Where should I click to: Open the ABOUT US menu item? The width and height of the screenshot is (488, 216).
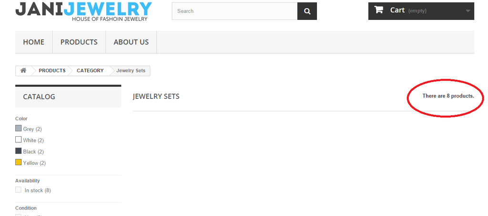point(131,42)
